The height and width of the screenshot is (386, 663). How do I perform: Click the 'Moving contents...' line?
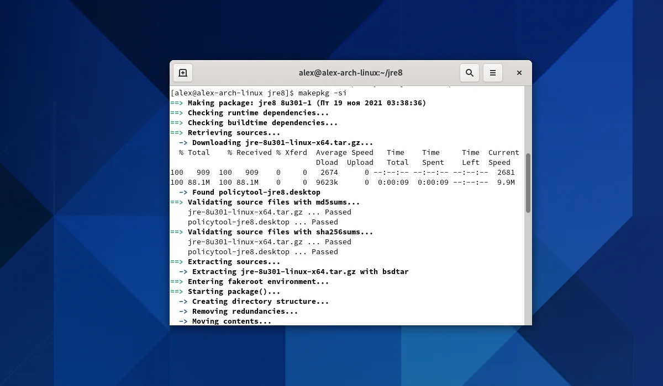225,321
